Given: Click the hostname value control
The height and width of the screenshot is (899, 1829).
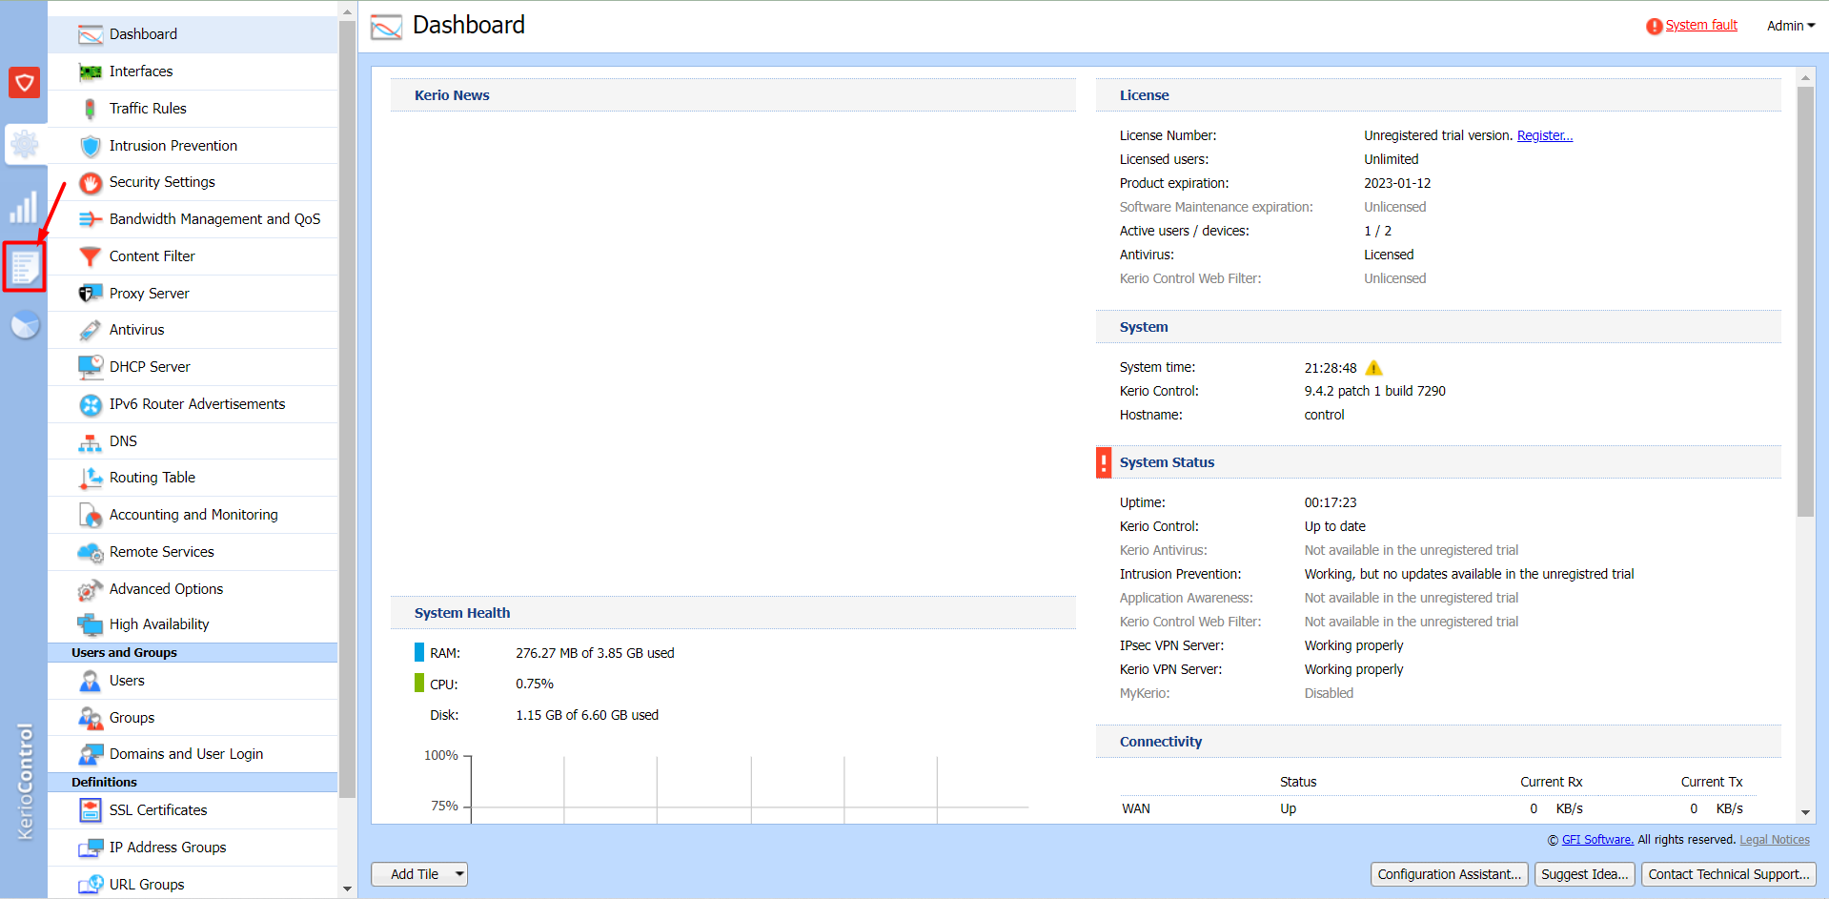Looking at the screenshot, I should 1324,415.
